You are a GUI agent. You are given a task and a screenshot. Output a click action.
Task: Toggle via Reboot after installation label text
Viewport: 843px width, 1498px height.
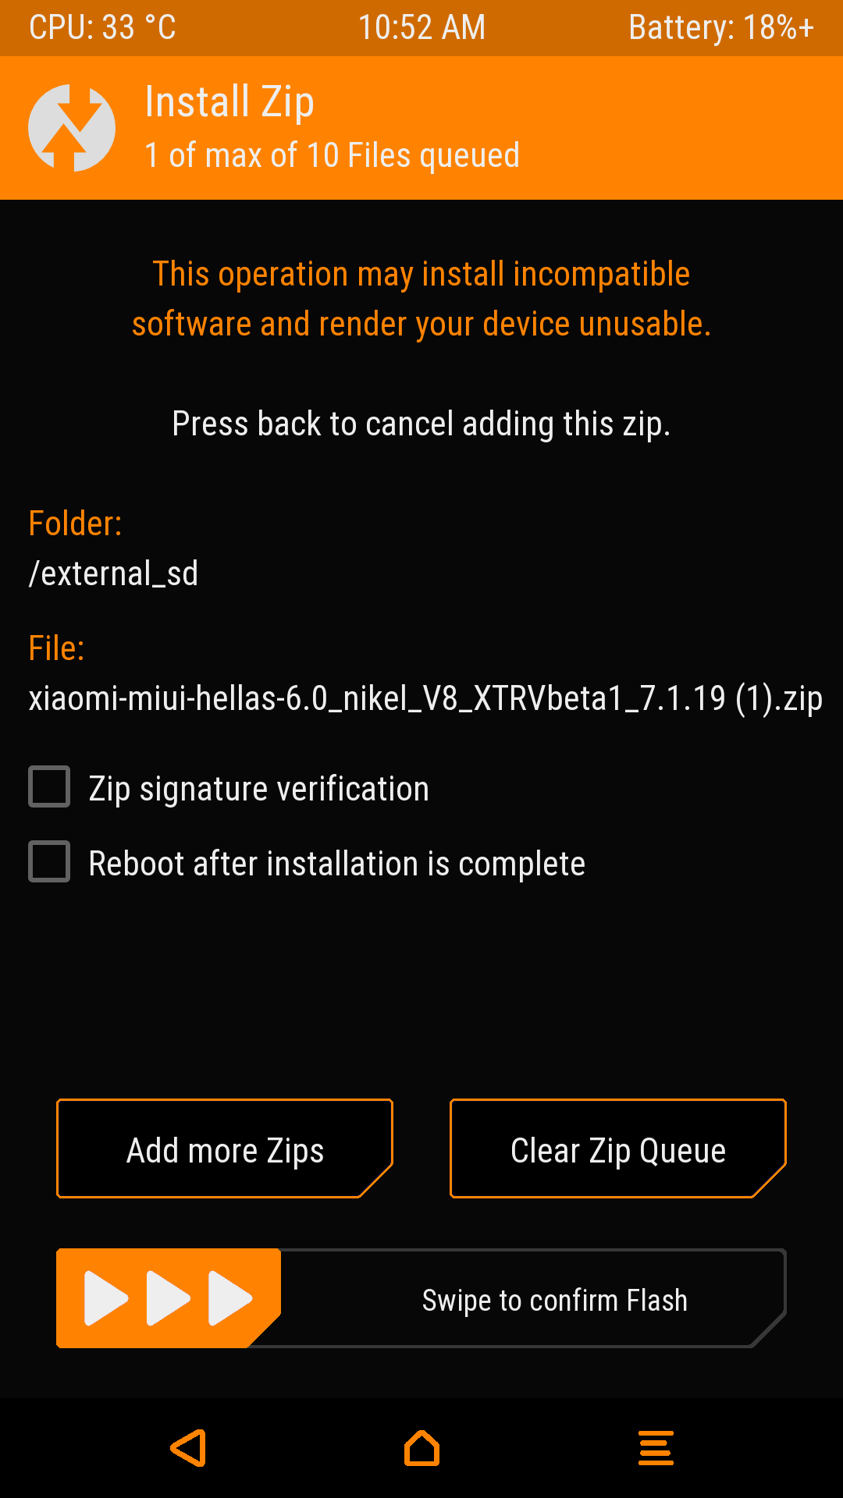click(336, 864)
